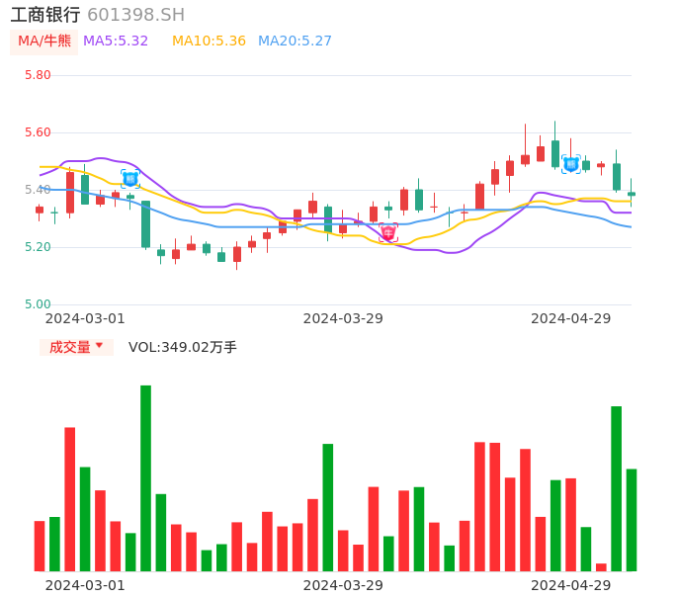Select the large green candlestick in mid-March
Viewport: 678px width, 599px height.
tap(145, 223)
